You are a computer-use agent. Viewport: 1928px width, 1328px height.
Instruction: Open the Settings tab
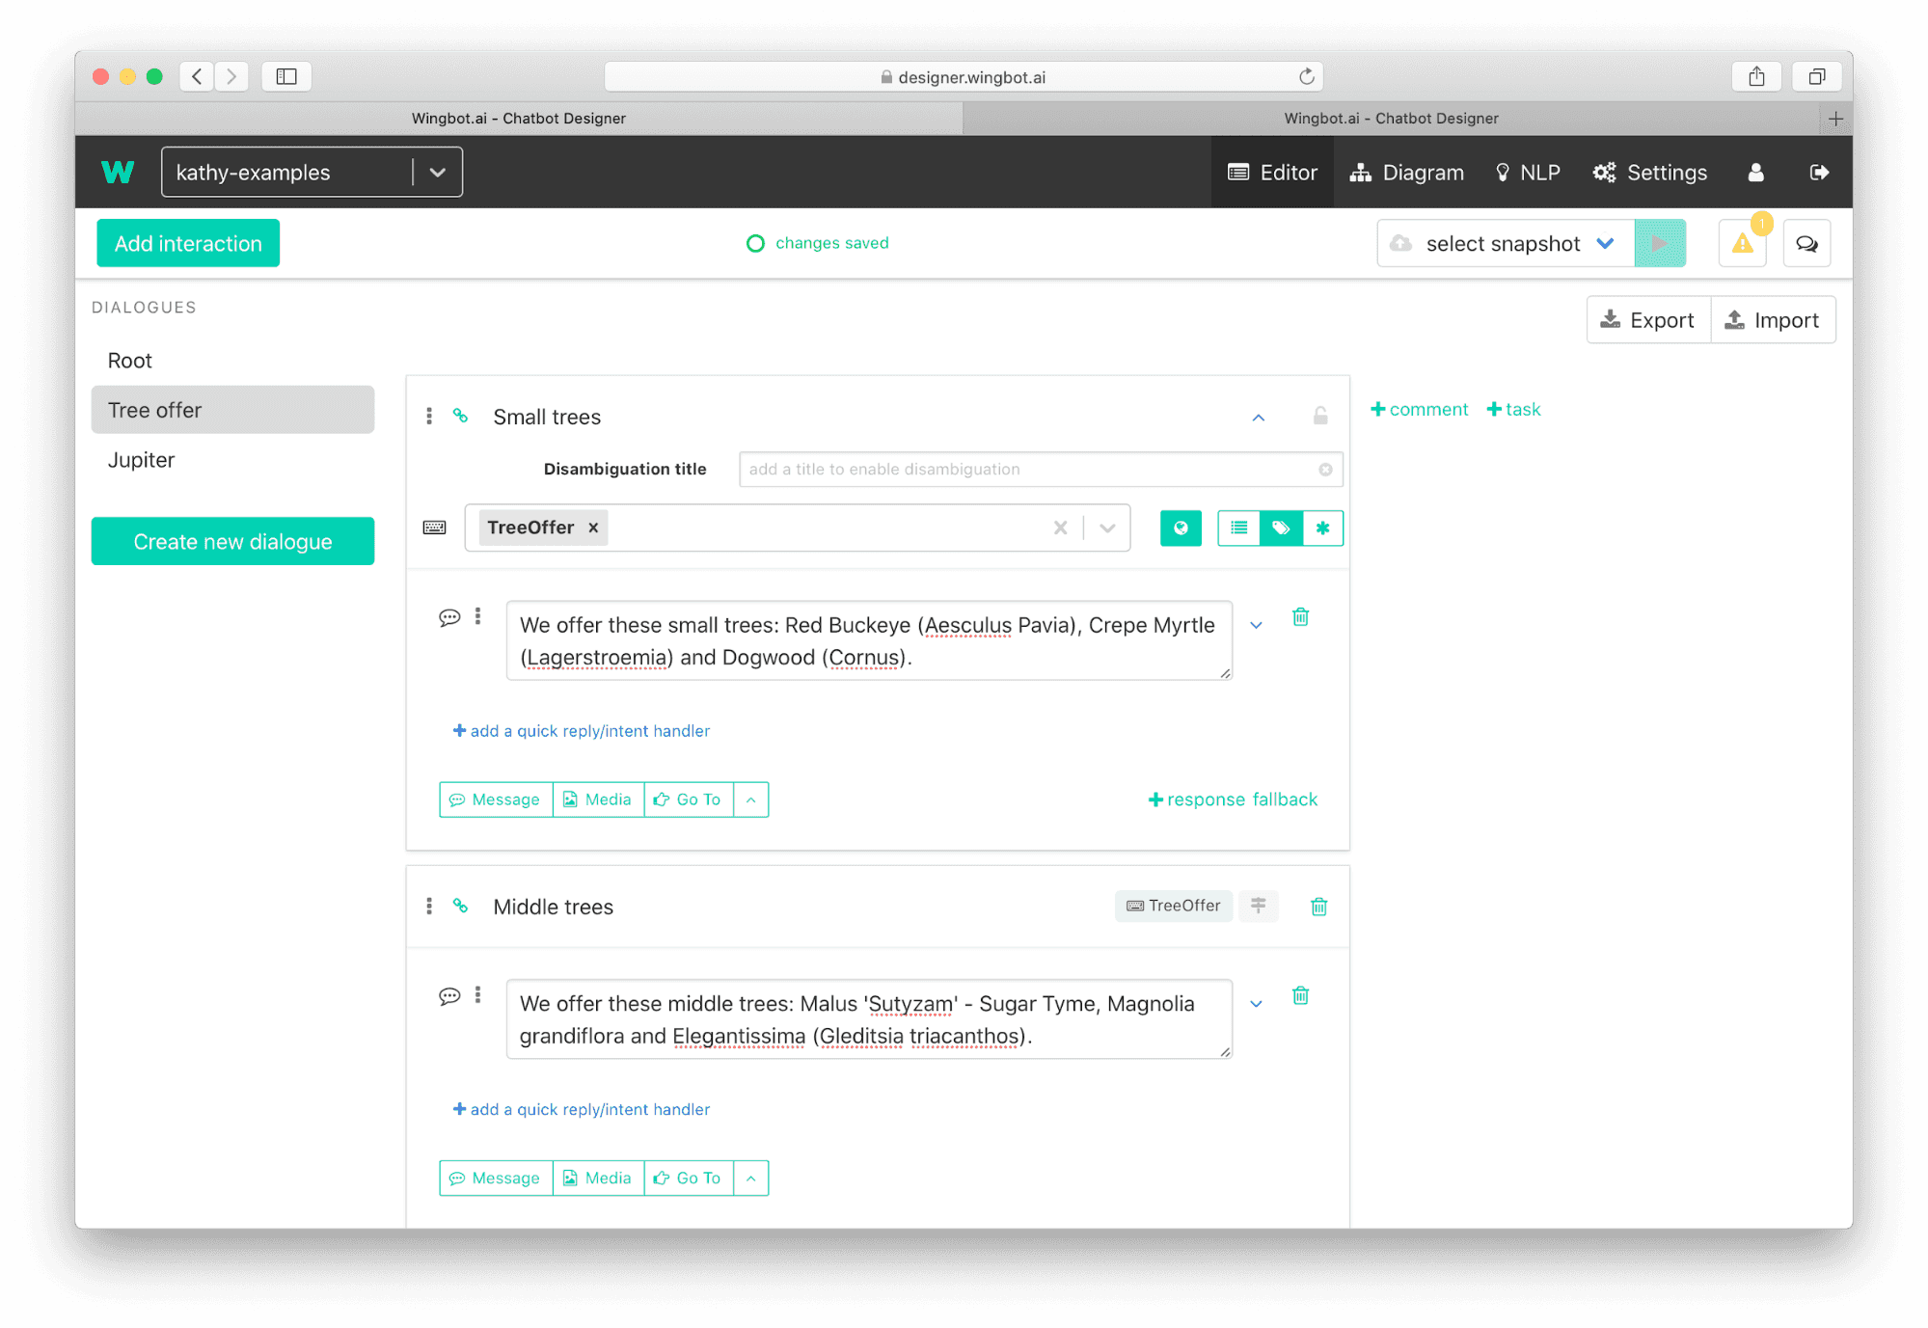pos(1649,172)
